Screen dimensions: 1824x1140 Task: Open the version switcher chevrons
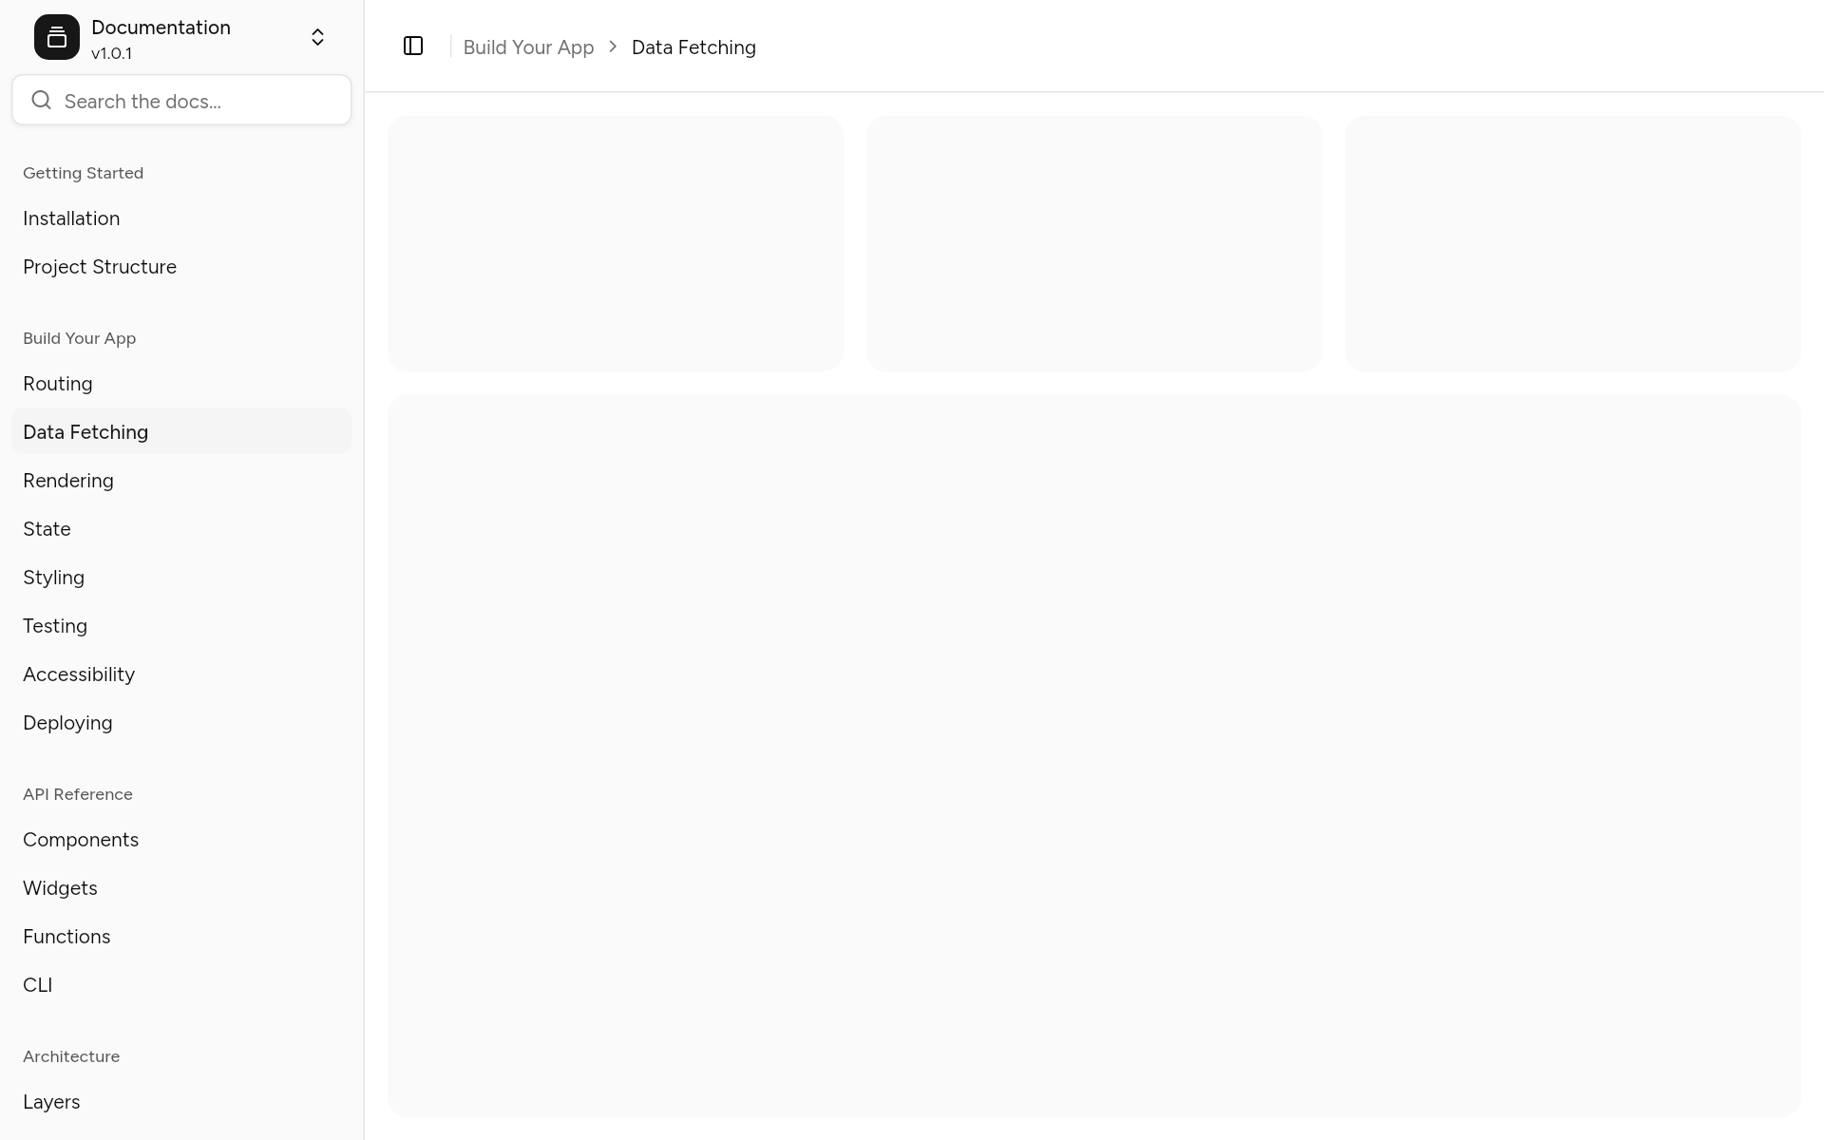point(317,37)
